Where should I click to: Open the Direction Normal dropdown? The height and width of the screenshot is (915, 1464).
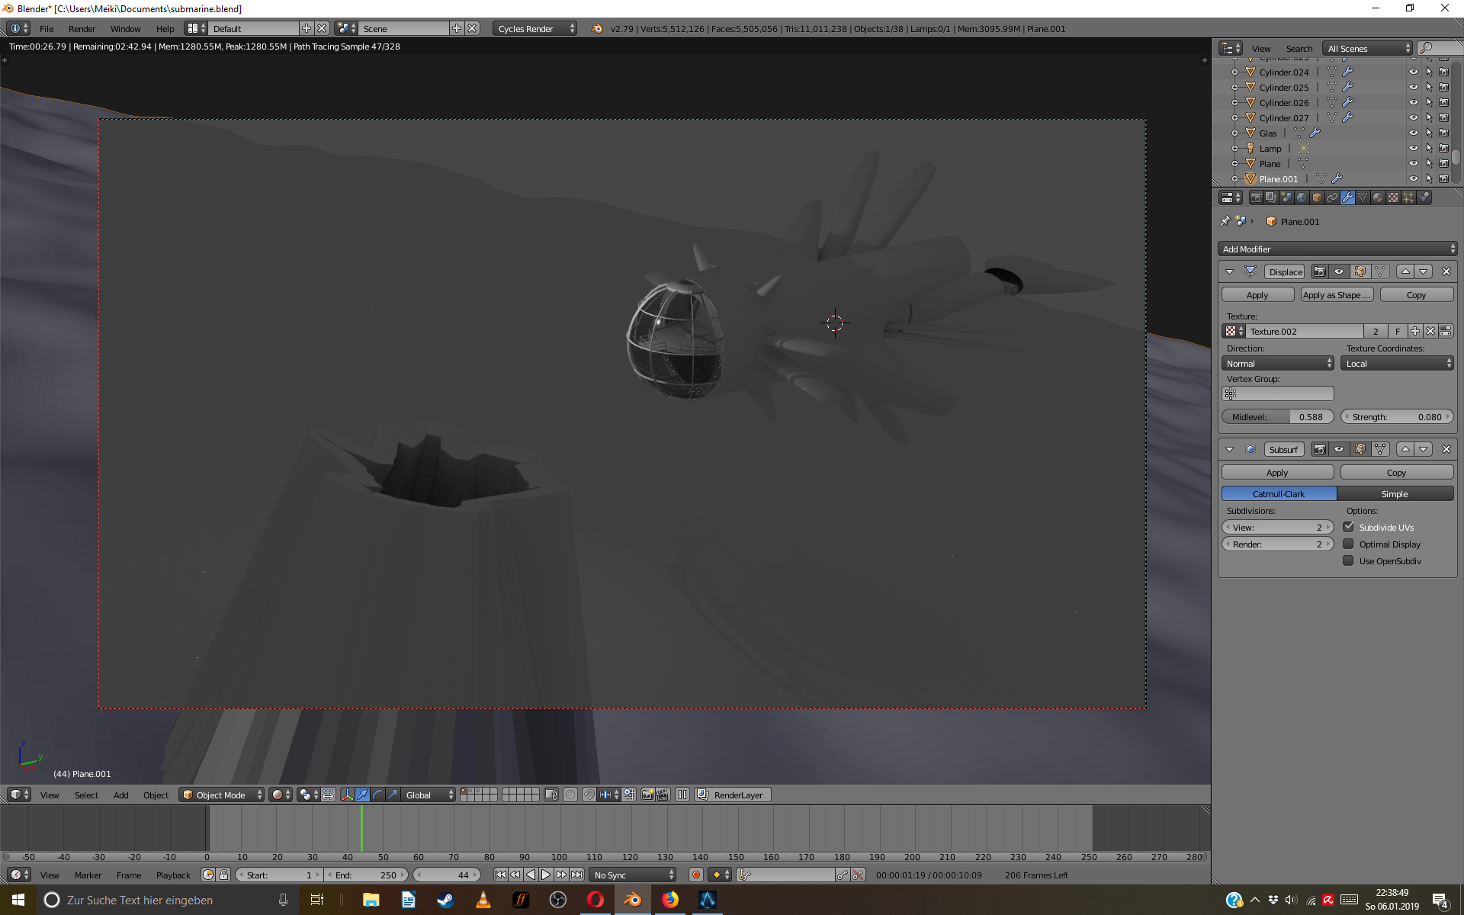[1278, 363]
